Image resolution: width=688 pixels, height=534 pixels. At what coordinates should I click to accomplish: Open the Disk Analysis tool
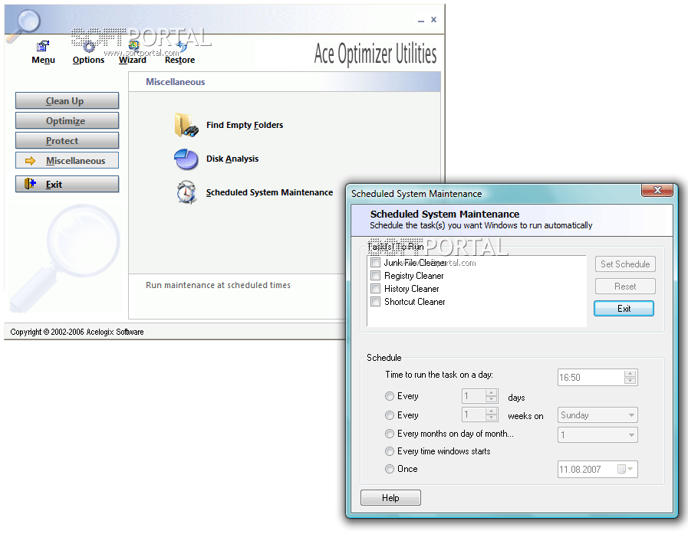tap(232, 159)
